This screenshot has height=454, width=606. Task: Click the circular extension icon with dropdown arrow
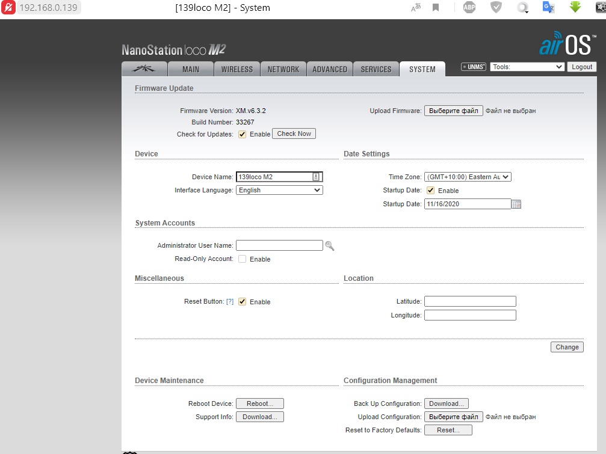522,7
